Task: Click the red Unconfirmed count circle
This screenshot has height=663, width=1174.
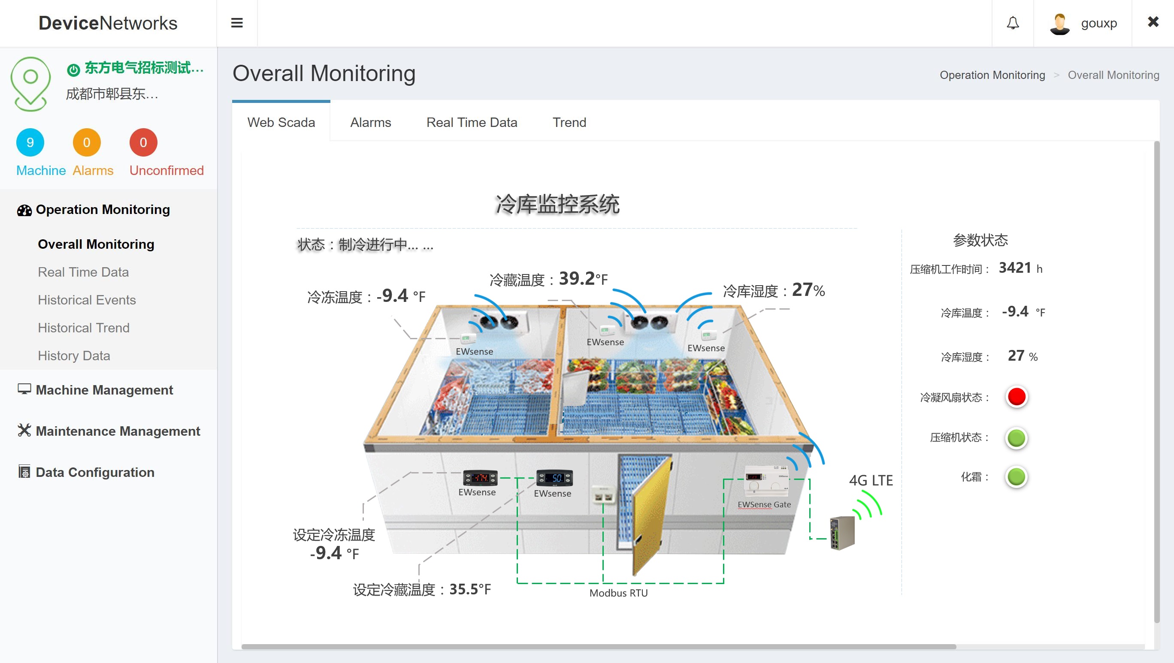Action: click(143, 142)
